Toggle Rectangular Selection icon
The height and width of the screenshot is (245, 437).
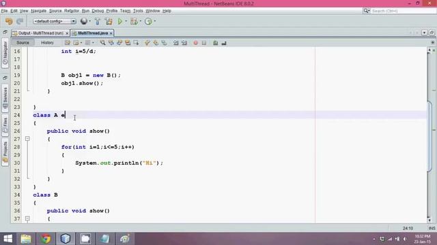pyautogui.click(x=136, y=43)
